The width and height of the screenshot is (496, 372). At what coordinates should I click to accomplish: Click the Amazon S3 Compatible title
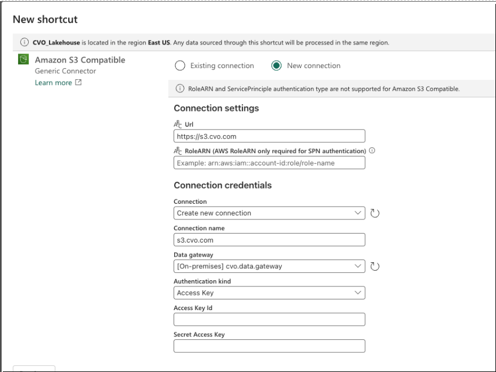[x=80, y=60]
